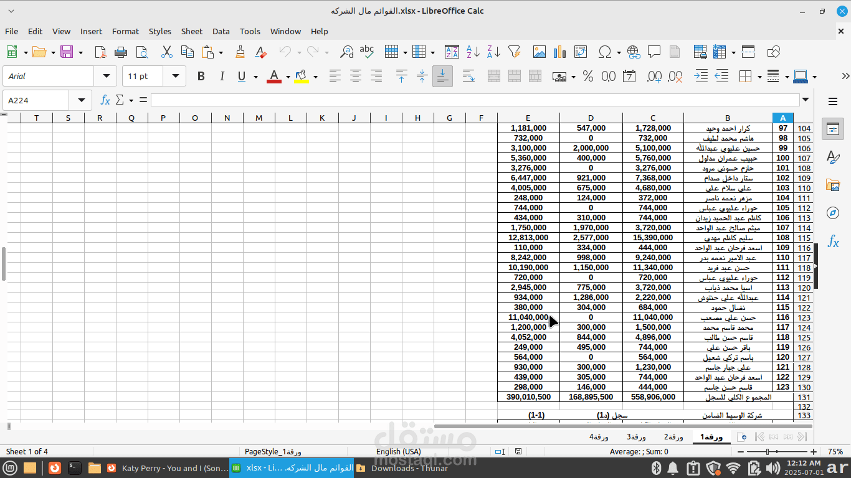Open the font name dropdown
851x478 pixels.
click(x=106, y=76)
